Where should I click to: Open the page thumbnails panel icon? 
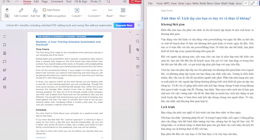point(5,53)
